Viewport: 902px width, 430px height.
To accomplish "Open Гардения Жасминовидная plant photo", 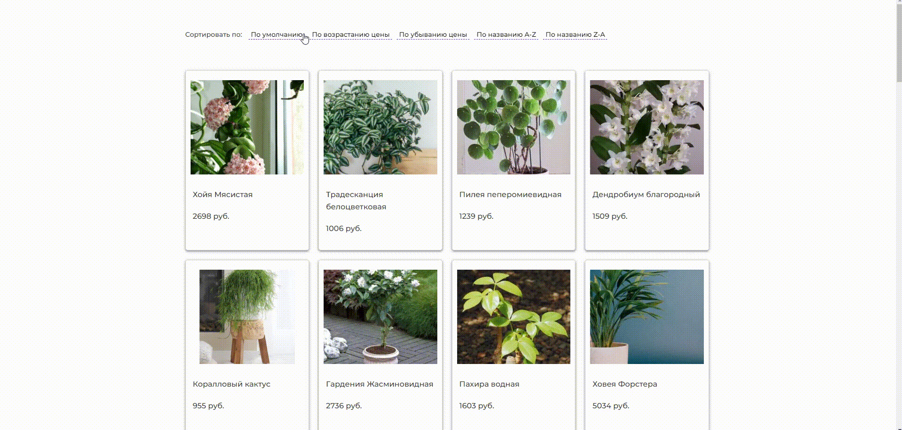I will pos(380,317).
